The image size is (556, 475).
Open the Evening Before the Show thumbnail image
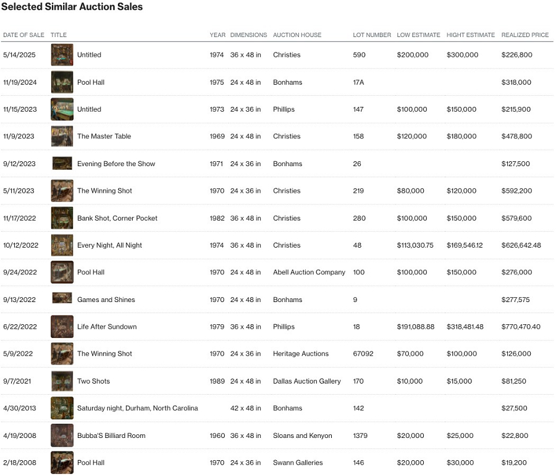click(62, 164)
